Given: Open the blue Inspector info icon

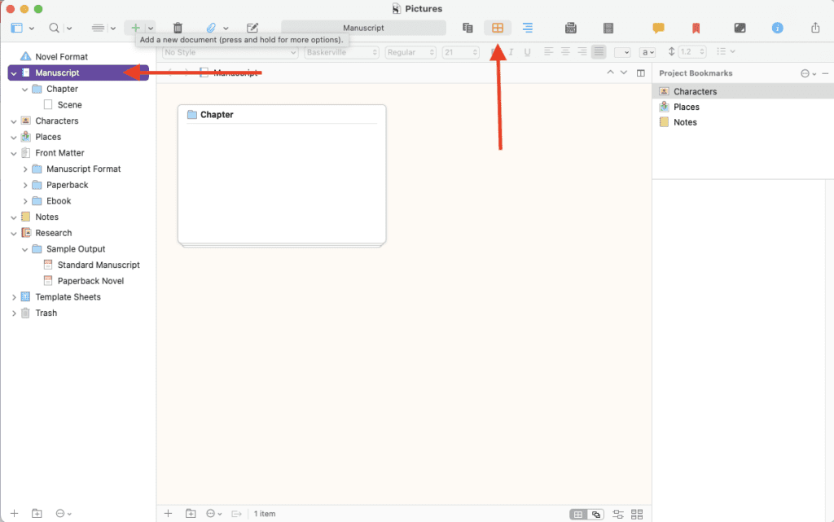Looking at the screenshot, I should tap(777, 28).
